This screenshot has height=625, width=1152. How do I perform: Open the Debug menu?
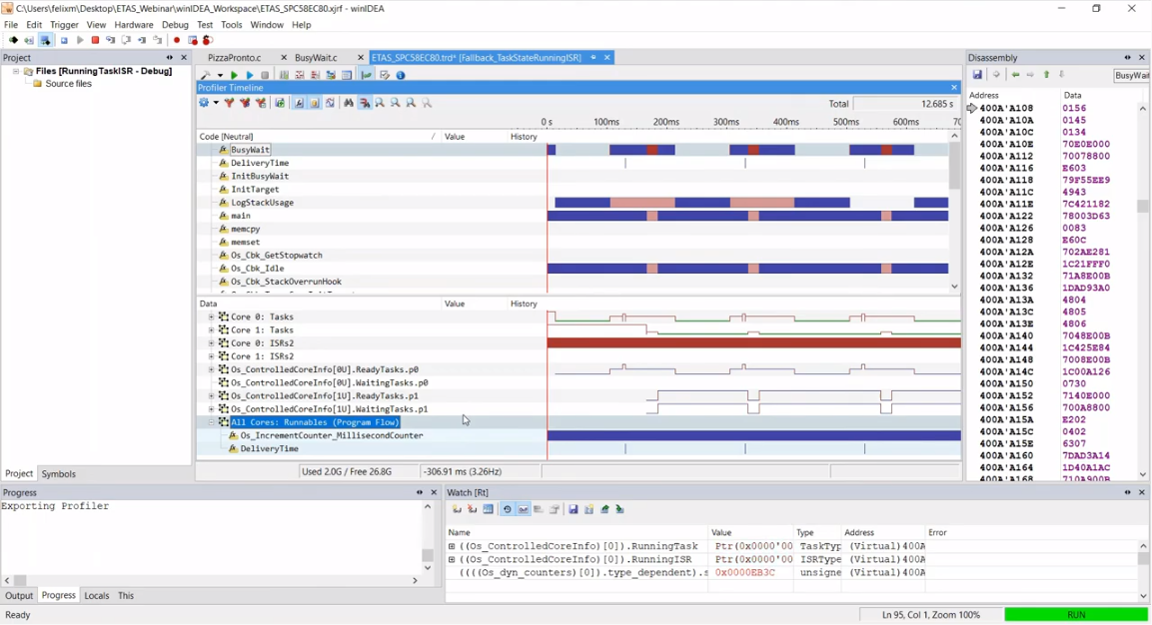pyautogui.click(x=175, y=25)
